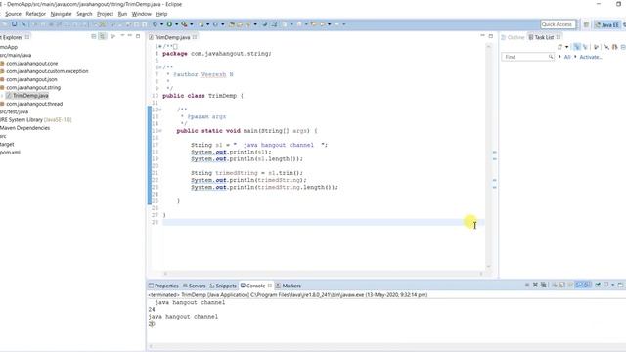Select com.javahangout.custom.exception package
The width and height of the screenshot is (626, 352).
click(x=47, y=71)
